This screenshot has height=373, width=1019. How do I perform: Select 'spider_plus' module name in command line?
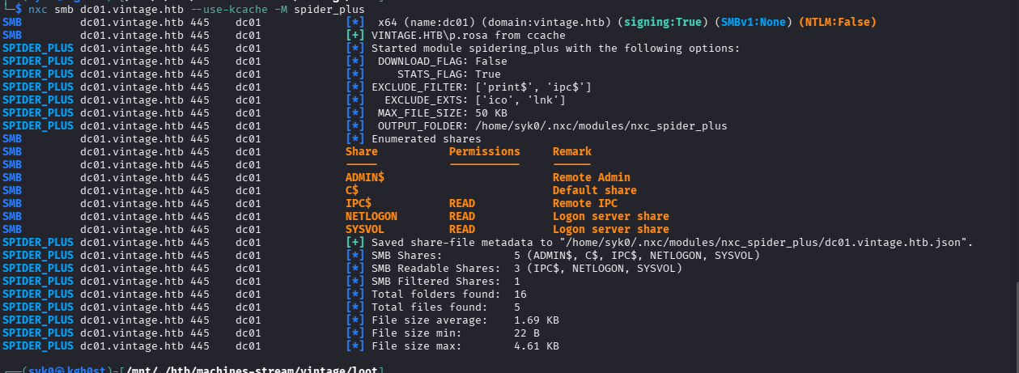click(329, 9)
